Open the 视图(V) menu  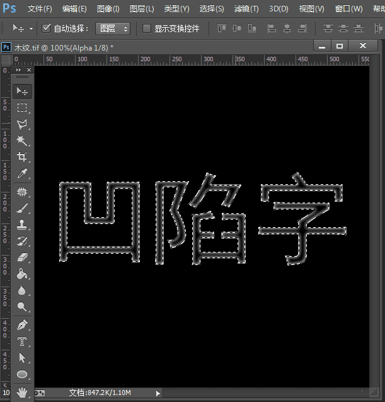[x=311, y=9]
